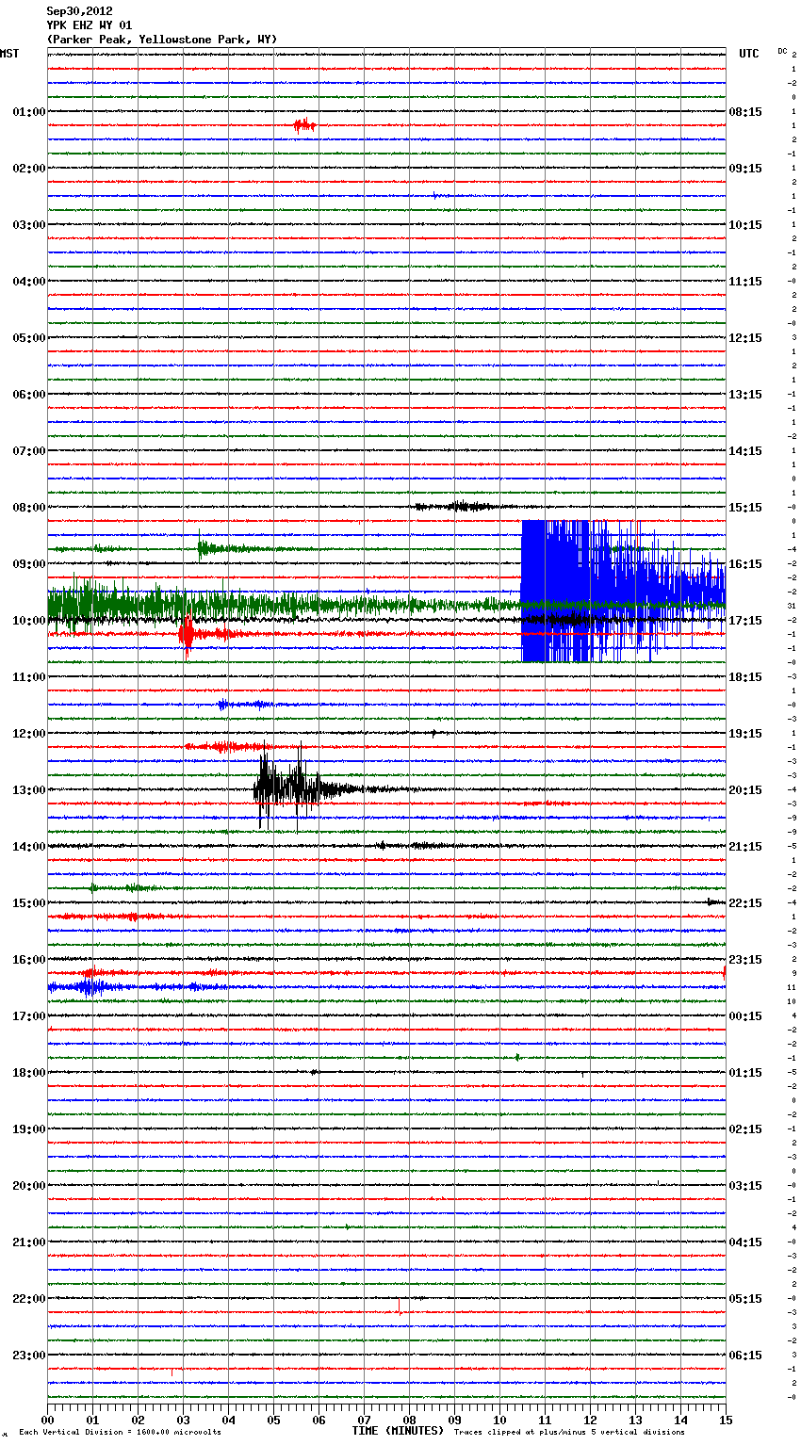Click minute tick "03" on the bottom axis

[183, 1420]
